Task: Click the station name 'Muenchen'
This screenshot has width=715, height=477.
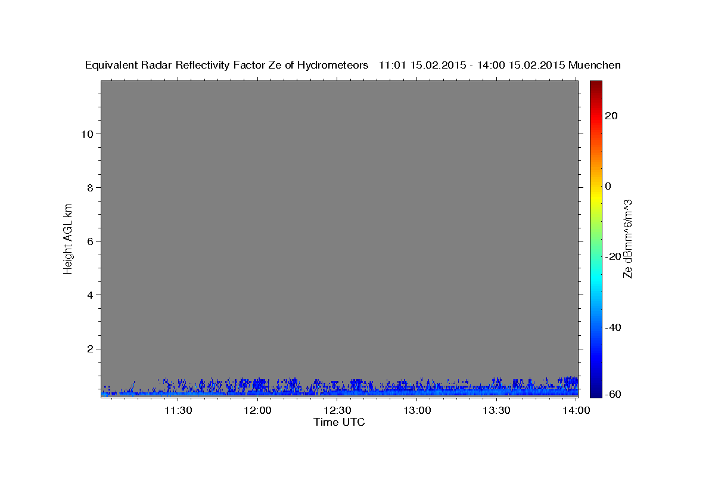Action: pos(595,65)
